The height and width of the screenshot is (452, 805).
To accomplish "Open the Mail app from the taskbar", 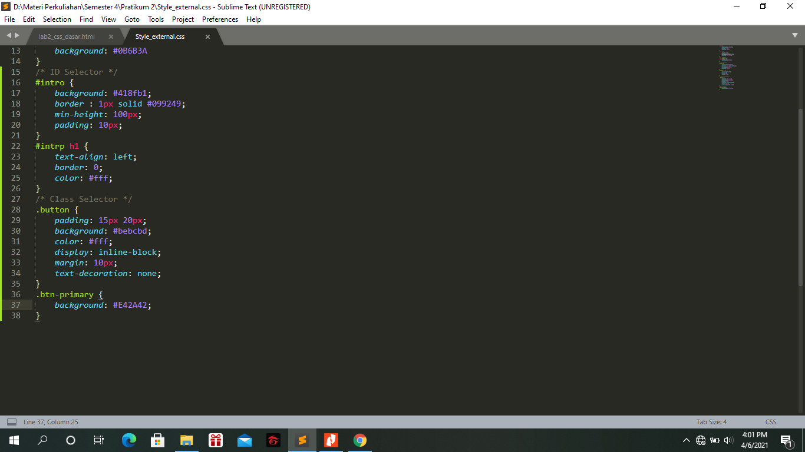I will 245,440.
